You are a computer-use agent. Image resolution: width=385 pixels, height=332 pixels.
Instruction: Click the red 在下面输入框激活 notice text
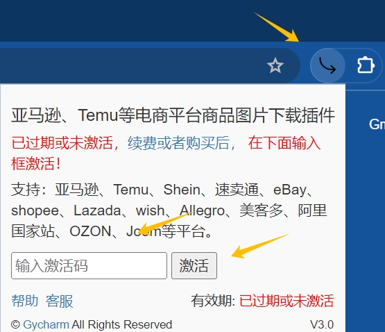point(284,142)
